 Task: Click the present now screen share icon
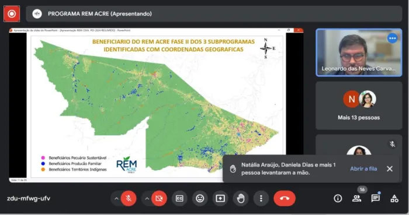pyautogui.click(x=220, y=199)
